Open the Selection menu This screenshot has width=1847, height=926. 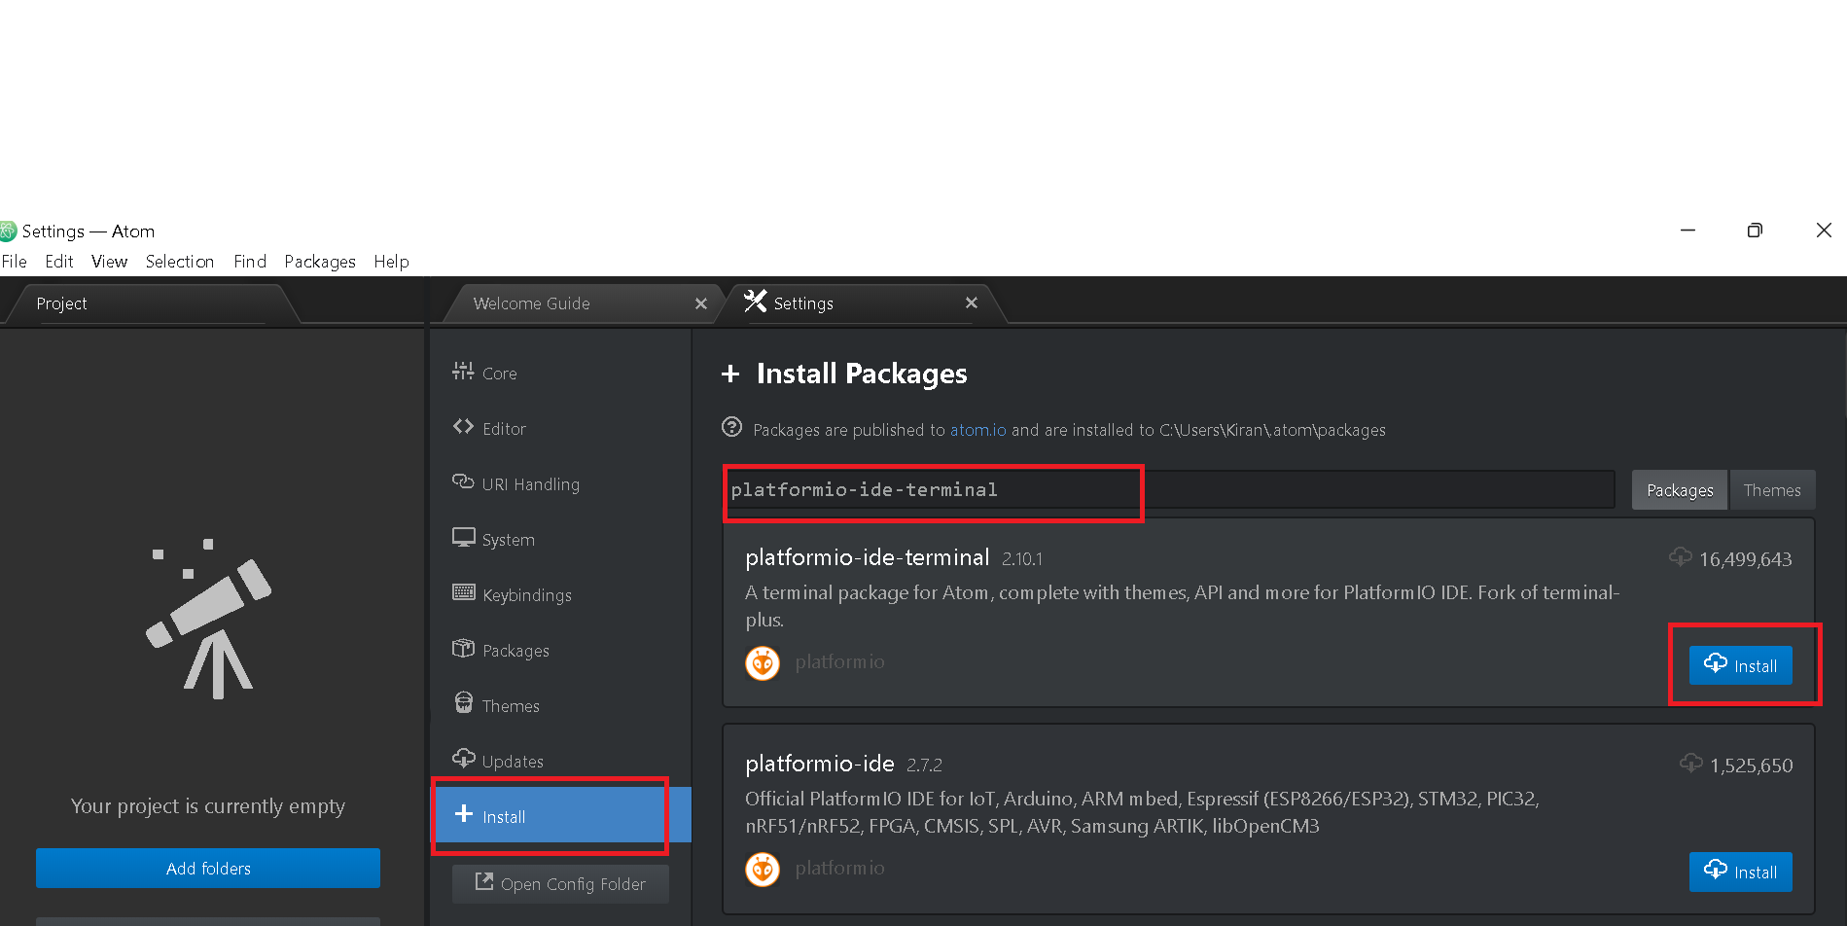coord(180,262)
